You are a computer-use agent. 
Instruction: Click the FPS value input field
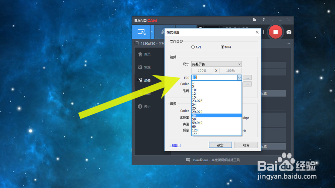[x=214, y=77]
